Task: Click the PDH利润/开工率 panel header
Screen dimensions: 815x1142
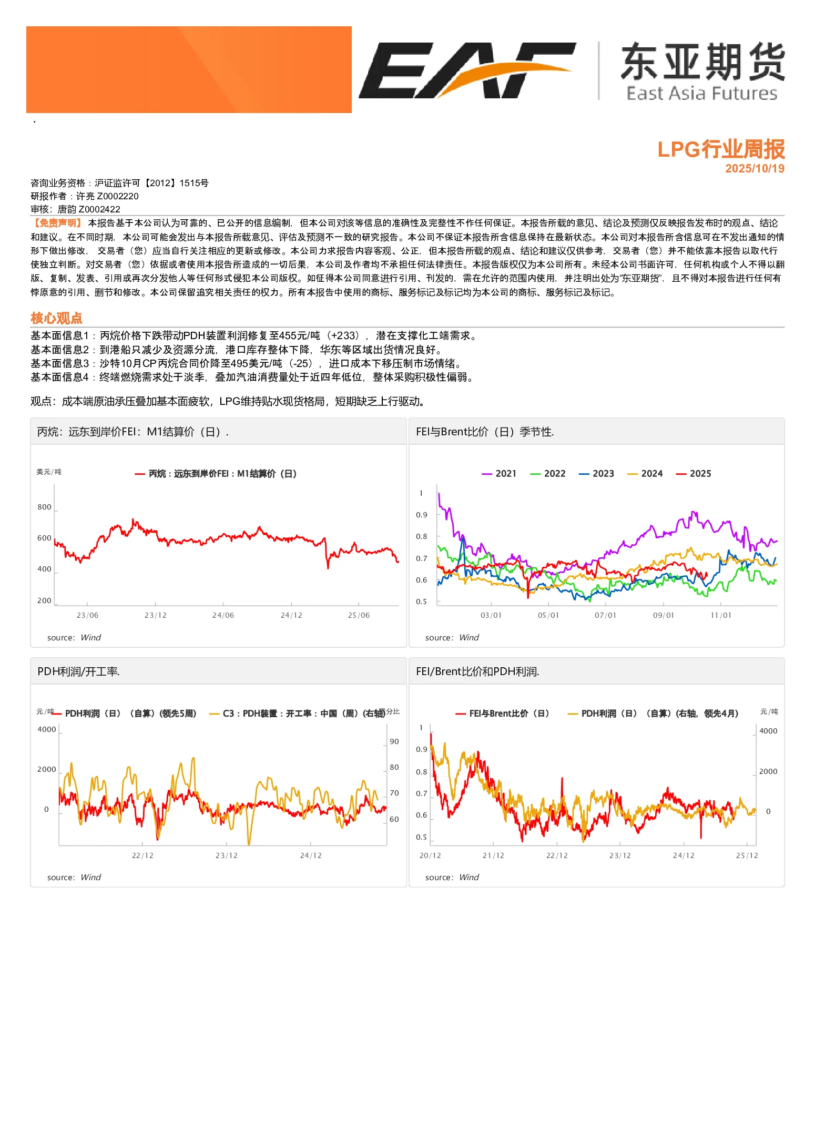Action: tap(218, 671)
